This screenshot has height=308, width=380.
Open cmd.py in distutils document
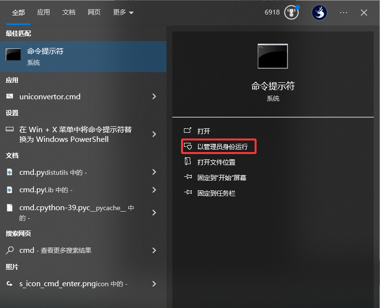pyautogui.click(x=83, y=172)
